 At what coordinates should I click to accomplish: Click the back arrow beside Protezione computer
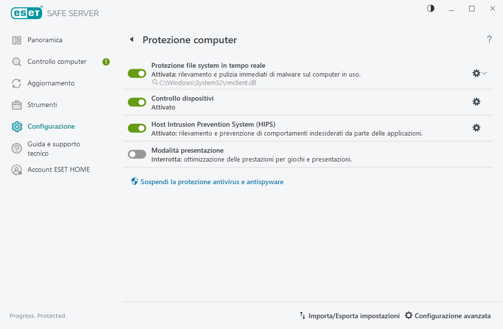click(x=131, y=39)
